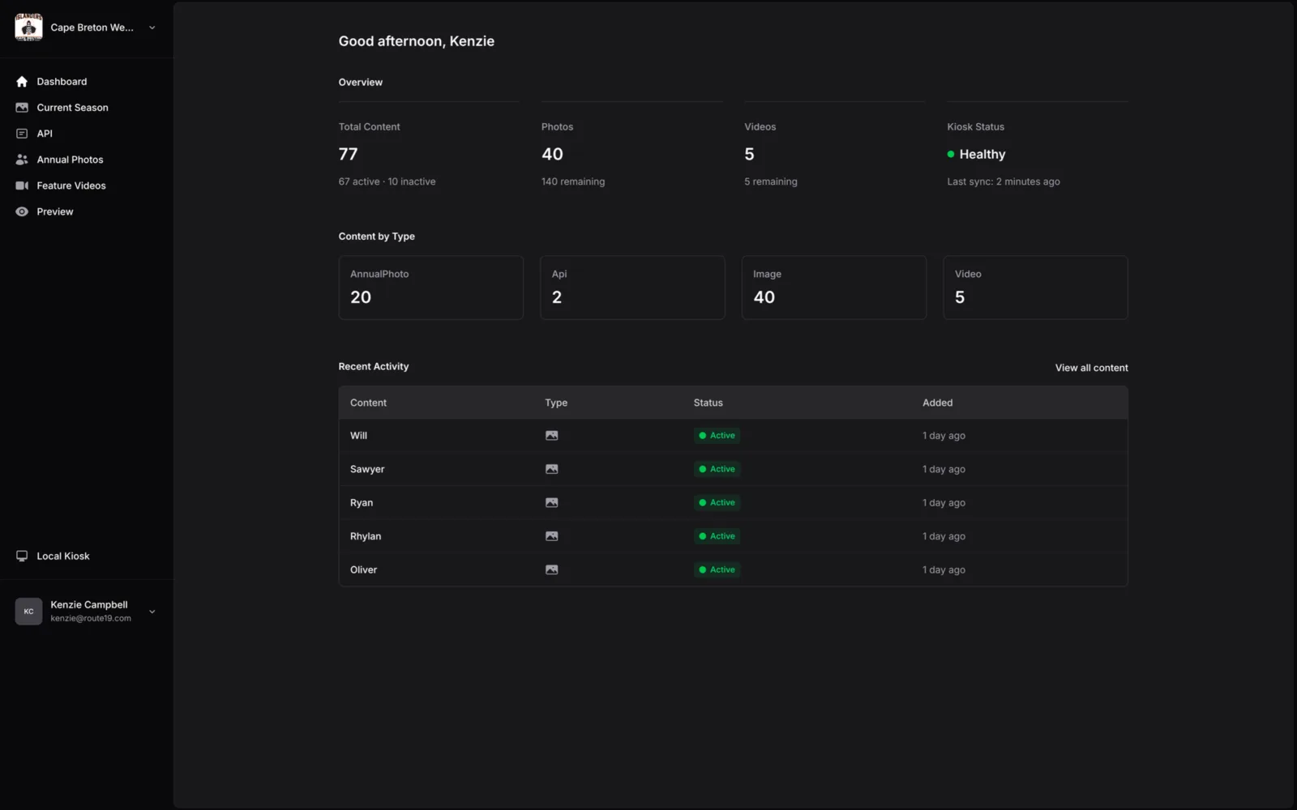Click the image type icon in Will row

552,436
